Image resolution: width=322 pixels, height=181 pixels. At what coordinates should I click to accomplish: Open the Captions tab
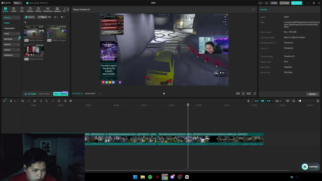click(57, 10)
